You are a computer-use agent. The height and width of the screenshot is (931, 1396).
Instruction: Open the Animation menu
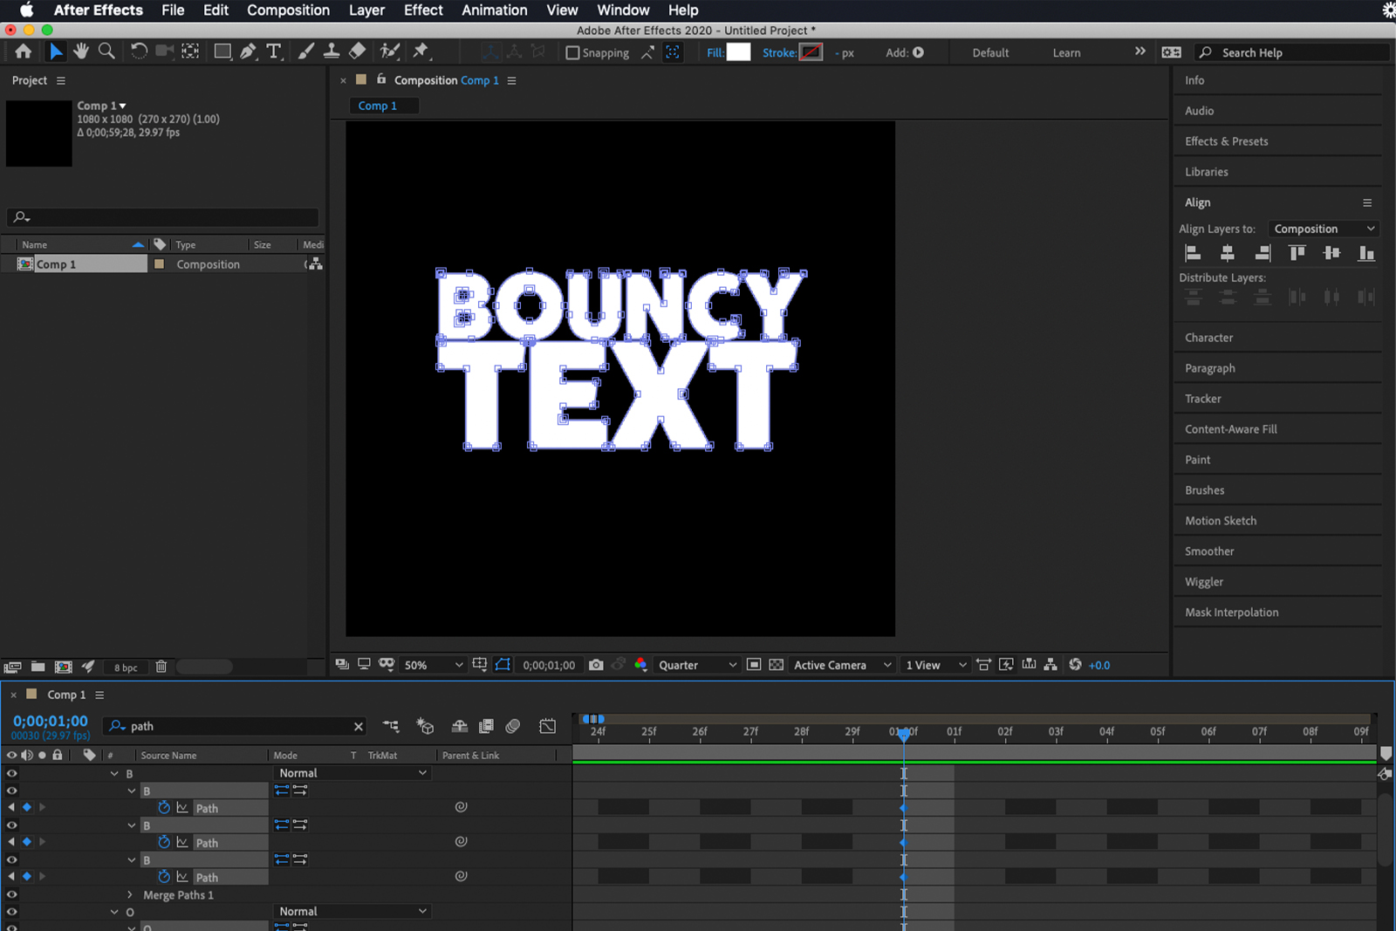coord(494,10)
